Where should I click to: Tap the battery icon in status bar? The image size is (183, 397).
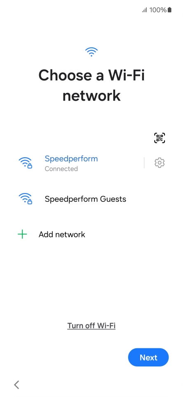(x=169, y=10)
